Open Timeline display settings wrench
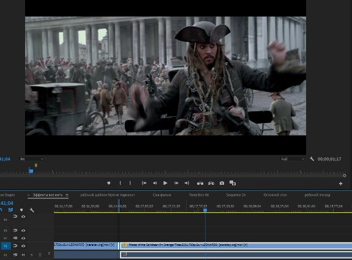Screen dimensions: 352x260 click(x=32, y=210)
